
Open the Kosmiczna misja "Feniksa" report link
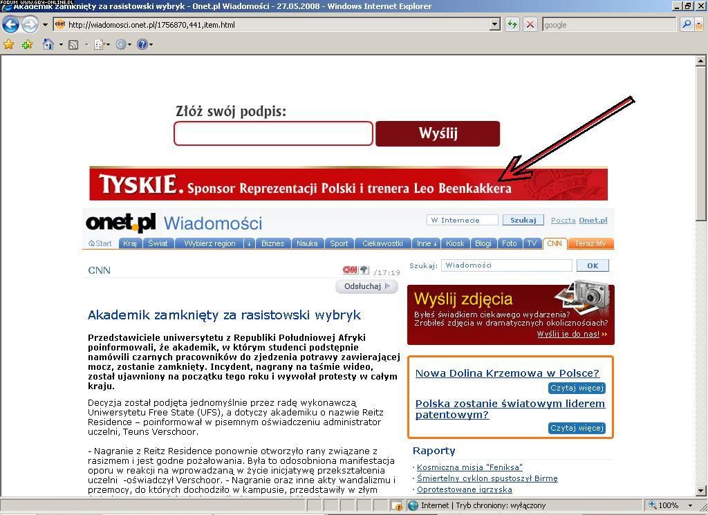click(x=469, y=467)
